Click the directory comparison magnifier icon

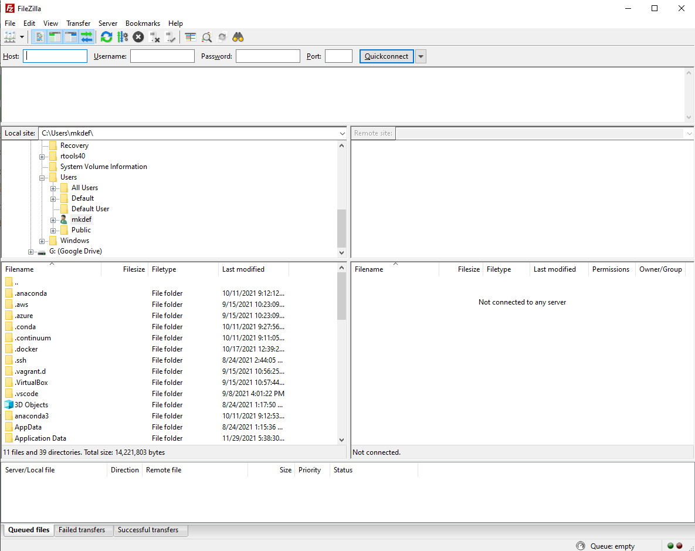[x=206, y=37]
